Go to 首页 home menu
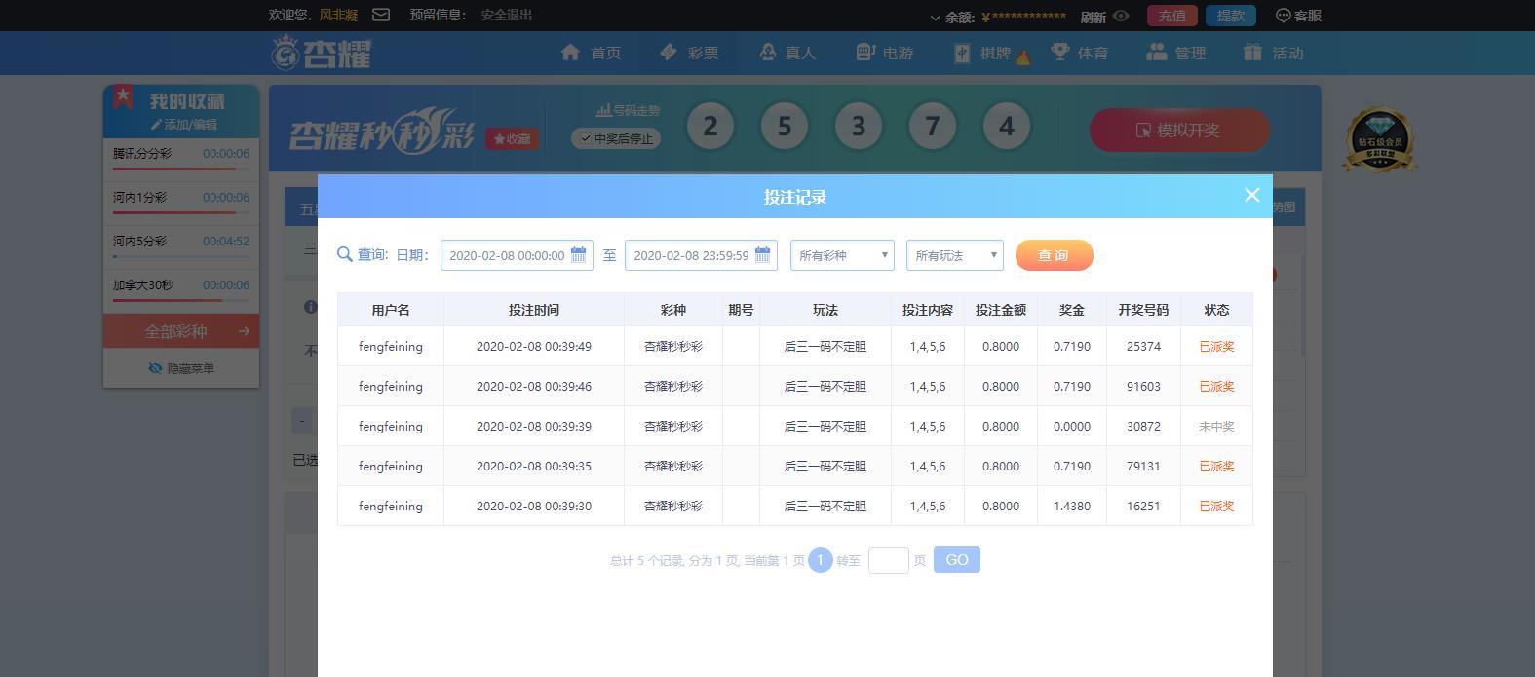This screenshot has height=677, width=1535. (591, 53)
